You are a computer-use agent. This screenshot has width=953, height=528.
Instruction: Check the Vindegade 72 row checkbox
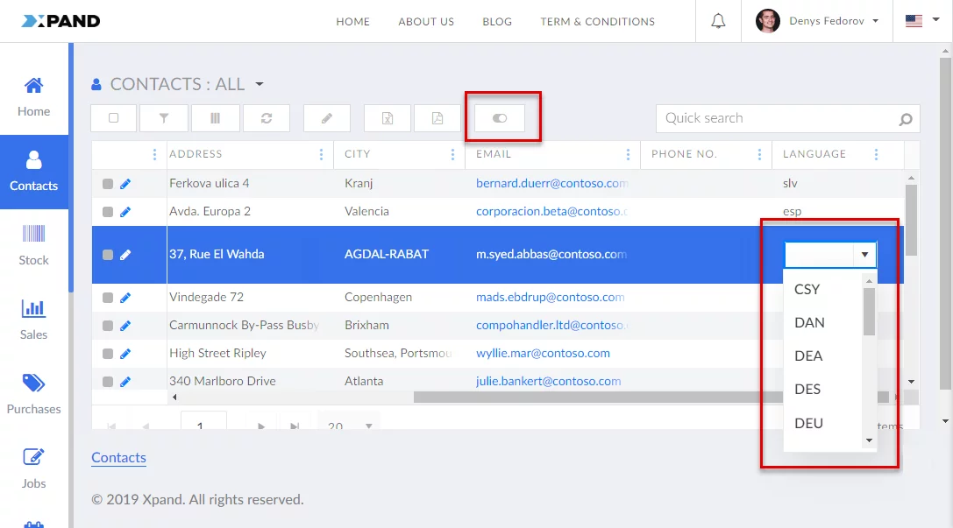pos(108,298)
